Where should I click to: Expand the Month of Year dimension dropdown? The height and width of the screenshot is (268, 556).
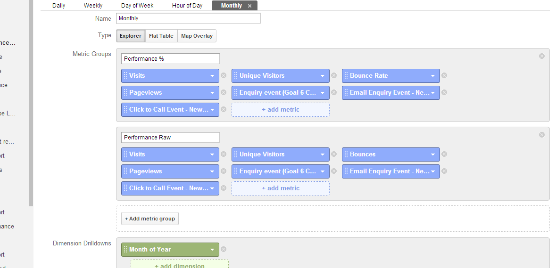pyautogui.click(x=212, y=250)
